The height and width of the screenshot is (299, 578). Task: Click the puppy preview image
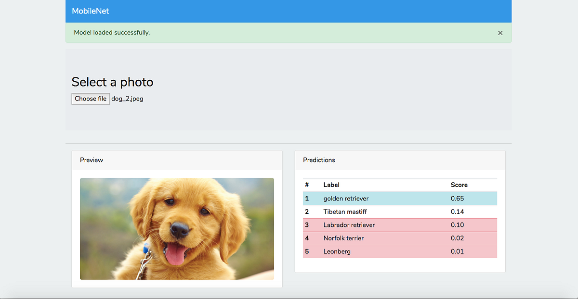pos(177,229)
